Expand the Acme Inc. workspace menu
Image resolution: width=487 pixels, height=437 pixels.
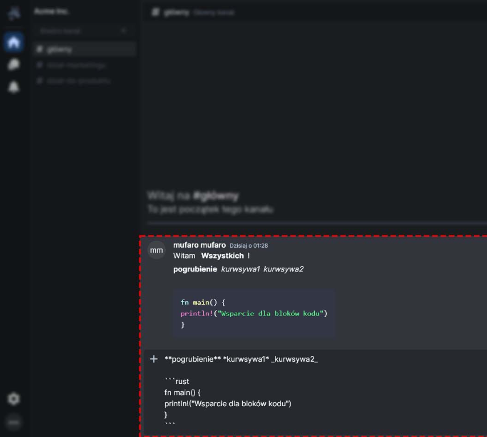click(x=52, y=11)
